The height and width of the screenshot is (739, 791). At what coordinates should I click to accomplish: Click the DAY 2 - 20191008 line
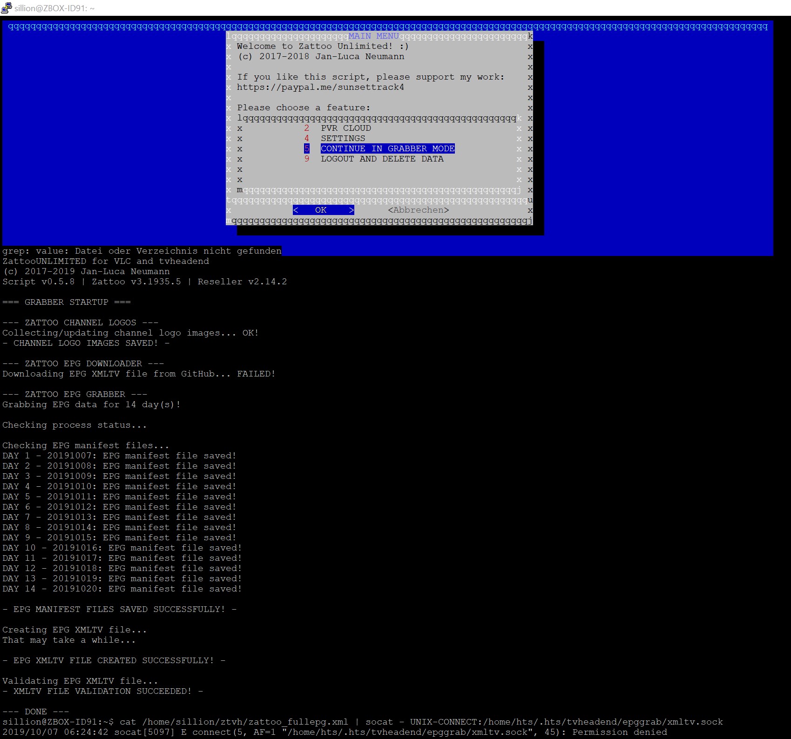(119, 466)
